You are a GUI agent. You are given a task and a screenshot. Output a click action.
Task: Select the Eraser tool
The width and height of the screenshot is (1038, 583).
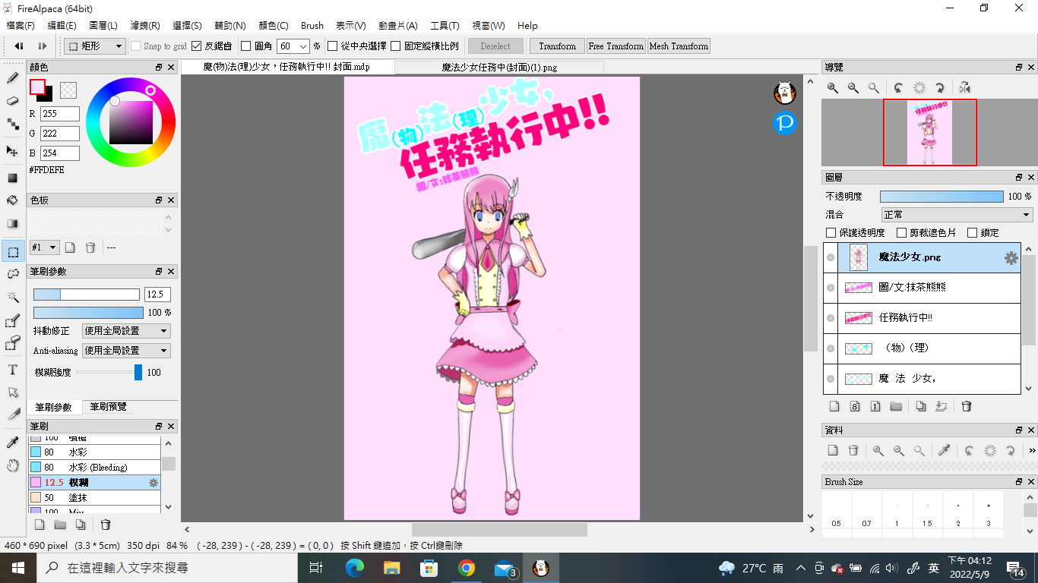click(13, 101)
